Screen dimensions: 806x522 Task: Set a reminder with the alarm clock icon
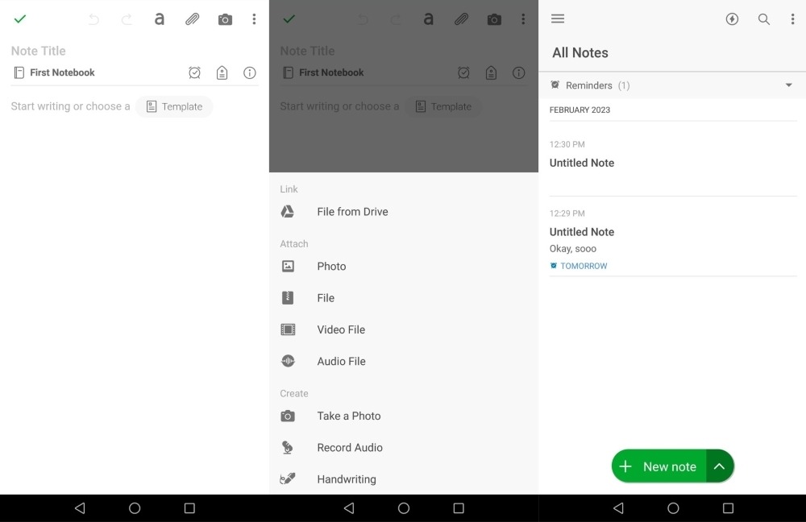(194, 72)
